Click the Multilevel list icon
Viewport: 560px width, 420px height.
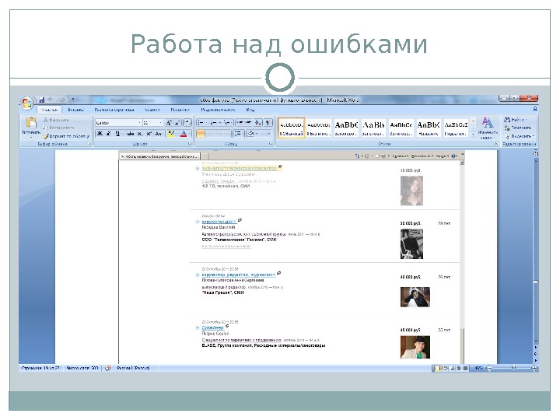click(227, 123)
